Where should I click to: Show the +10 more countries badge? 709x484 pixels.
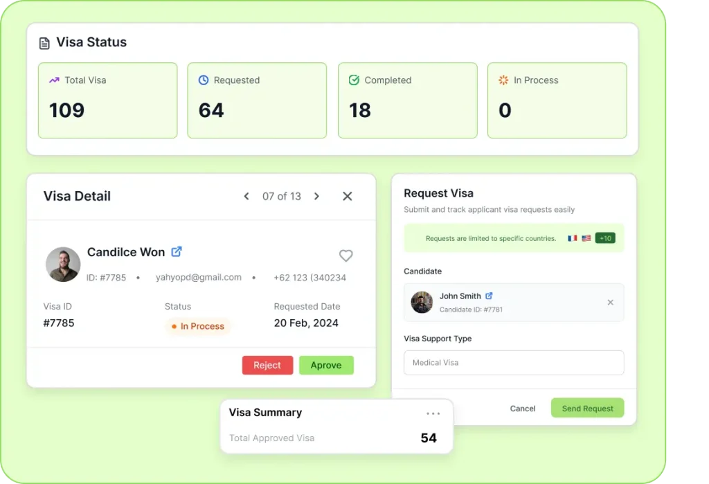[x=605, y=238]
